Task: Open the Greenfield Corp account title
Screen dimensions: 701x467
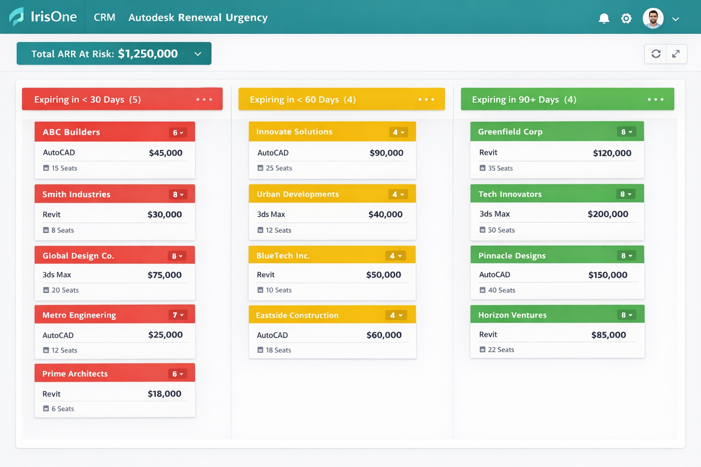Action: [510, 132]
